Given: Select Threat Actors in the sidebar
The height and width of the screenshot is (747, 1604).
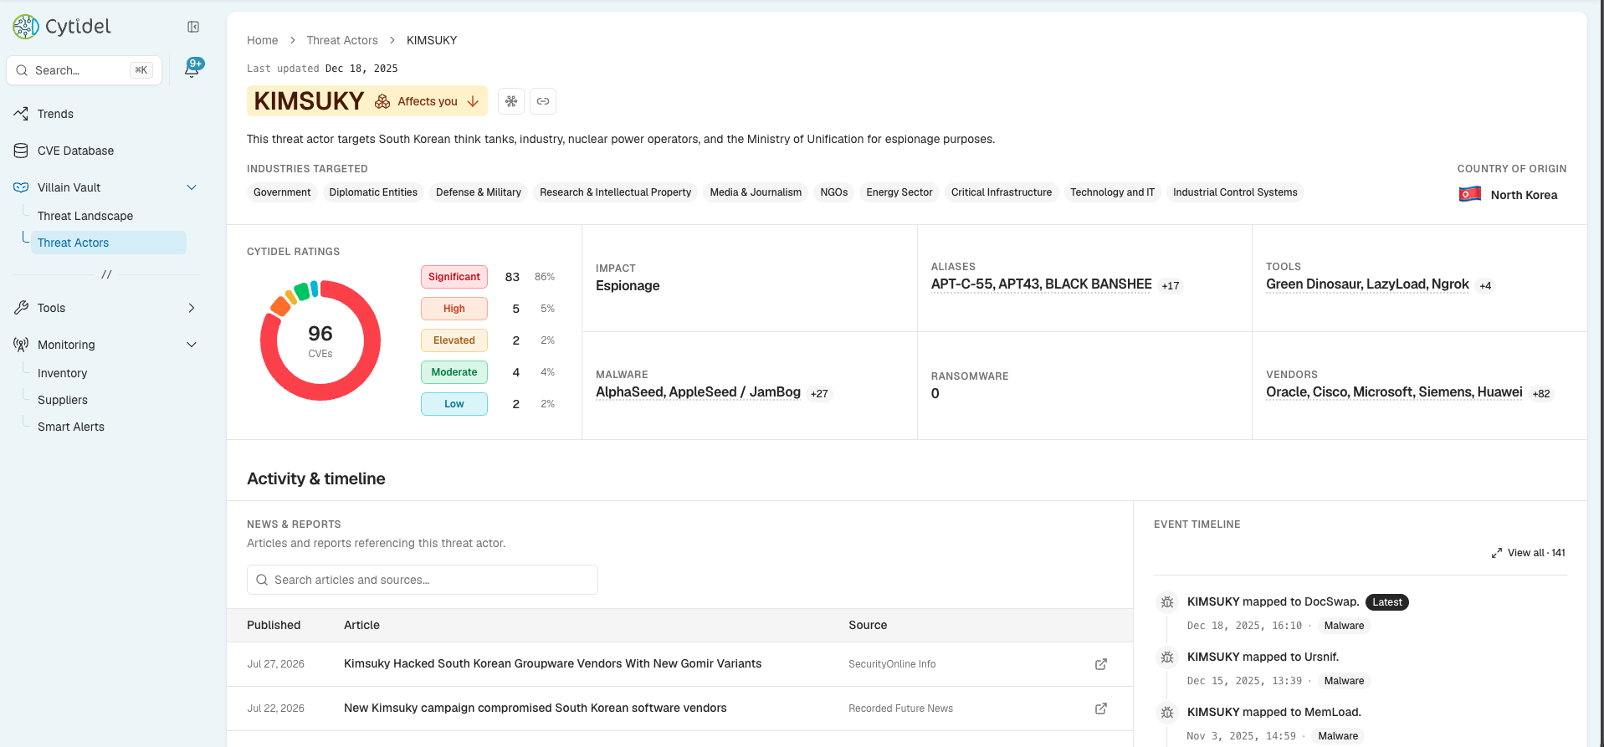Looking at the screenshot, I should (x=109, y=243).
